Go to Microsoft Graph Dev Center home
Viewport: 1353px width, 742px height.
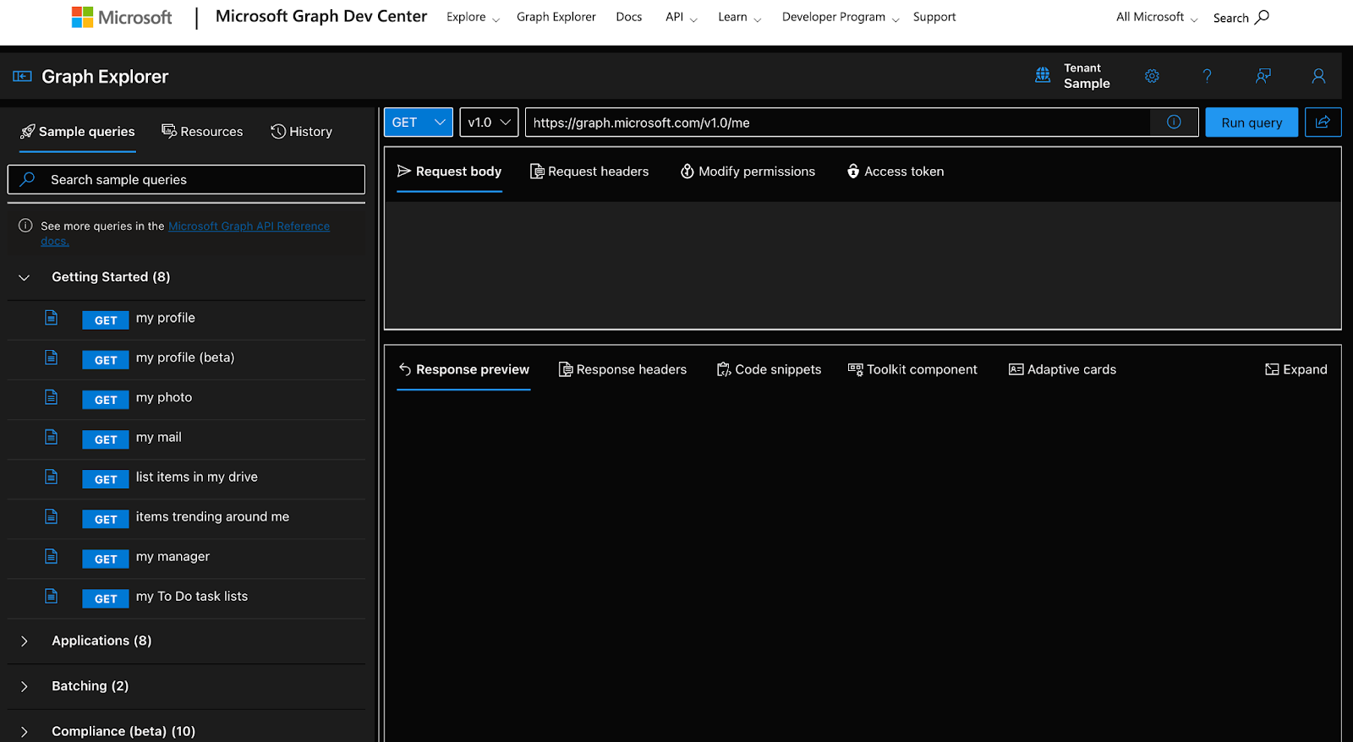321,16
